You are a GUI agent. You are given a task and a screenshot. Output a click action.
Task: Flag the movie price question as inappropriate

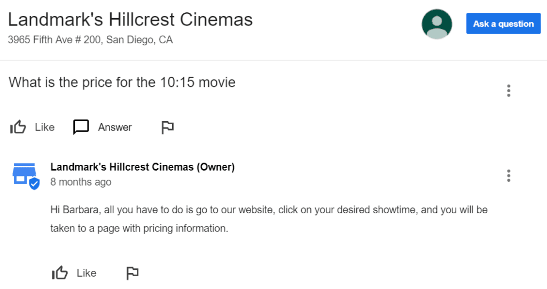[x=167, y=127]
